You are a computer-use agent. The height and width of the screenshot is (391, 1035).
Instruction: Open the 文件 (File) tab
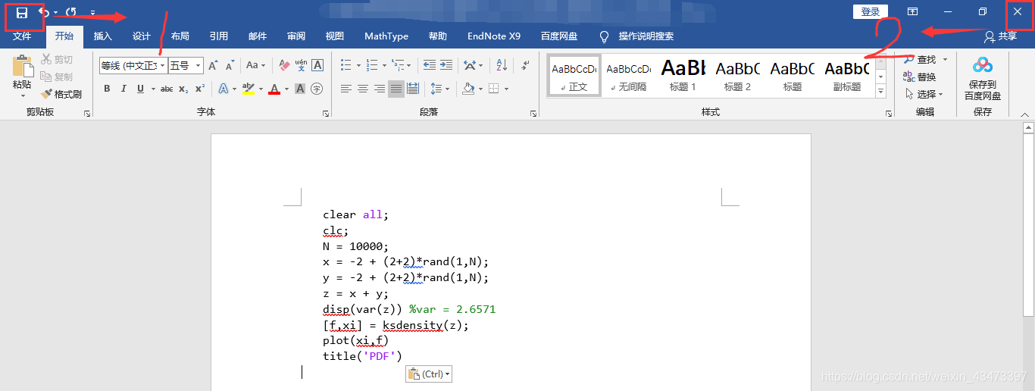pos(22,36)
